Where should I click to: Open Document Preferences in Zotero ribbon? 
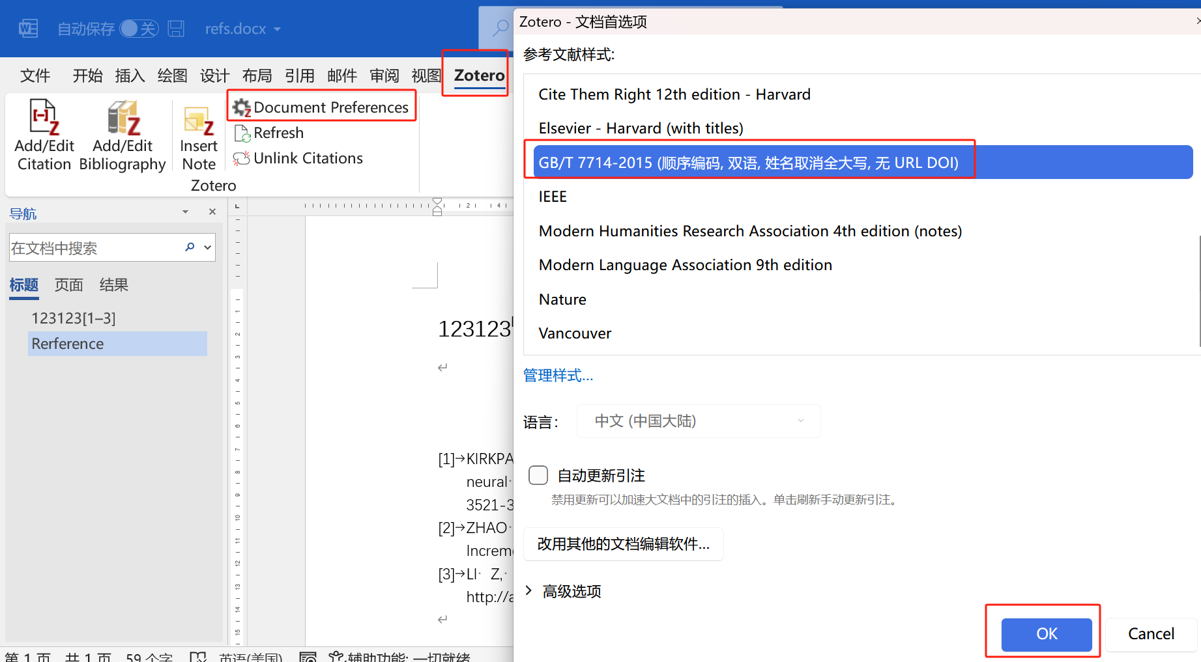click(x=321, y=107)
